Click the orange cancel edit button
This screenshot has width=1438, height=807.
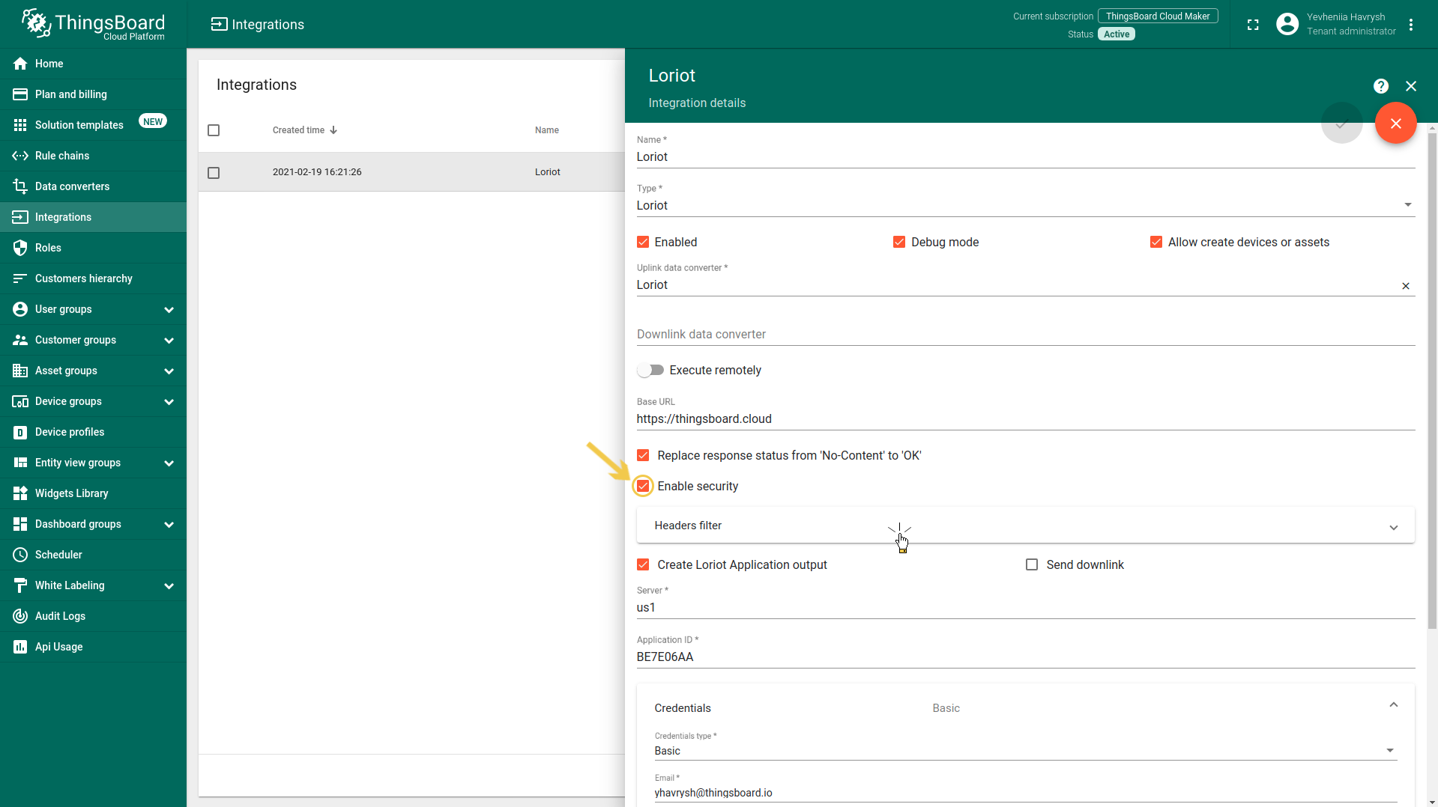pos(1395,124)
